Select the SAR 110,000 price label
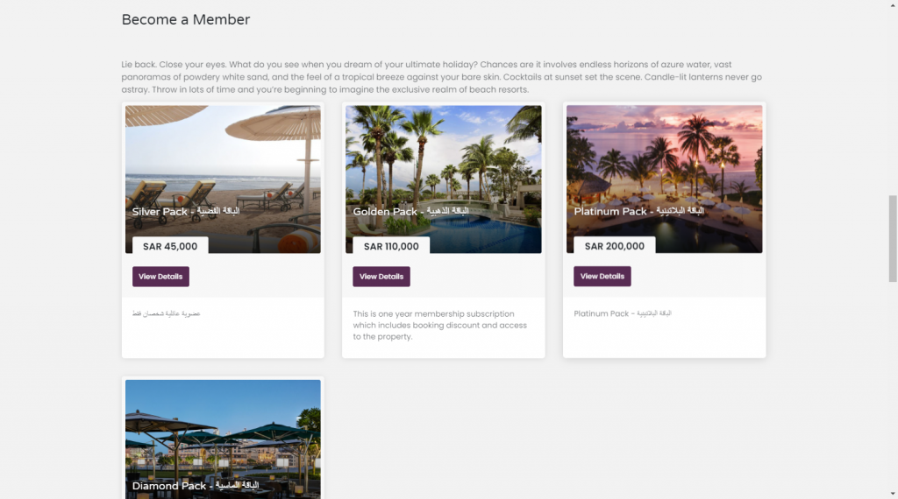 tap(391, 247)
